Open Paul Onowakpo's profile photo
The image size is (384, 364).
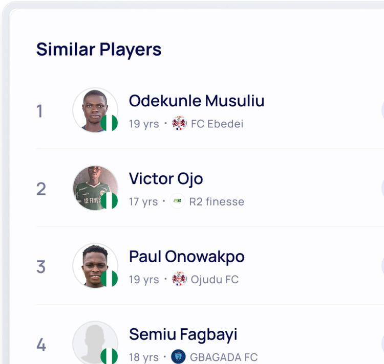[x=94, y=264]
